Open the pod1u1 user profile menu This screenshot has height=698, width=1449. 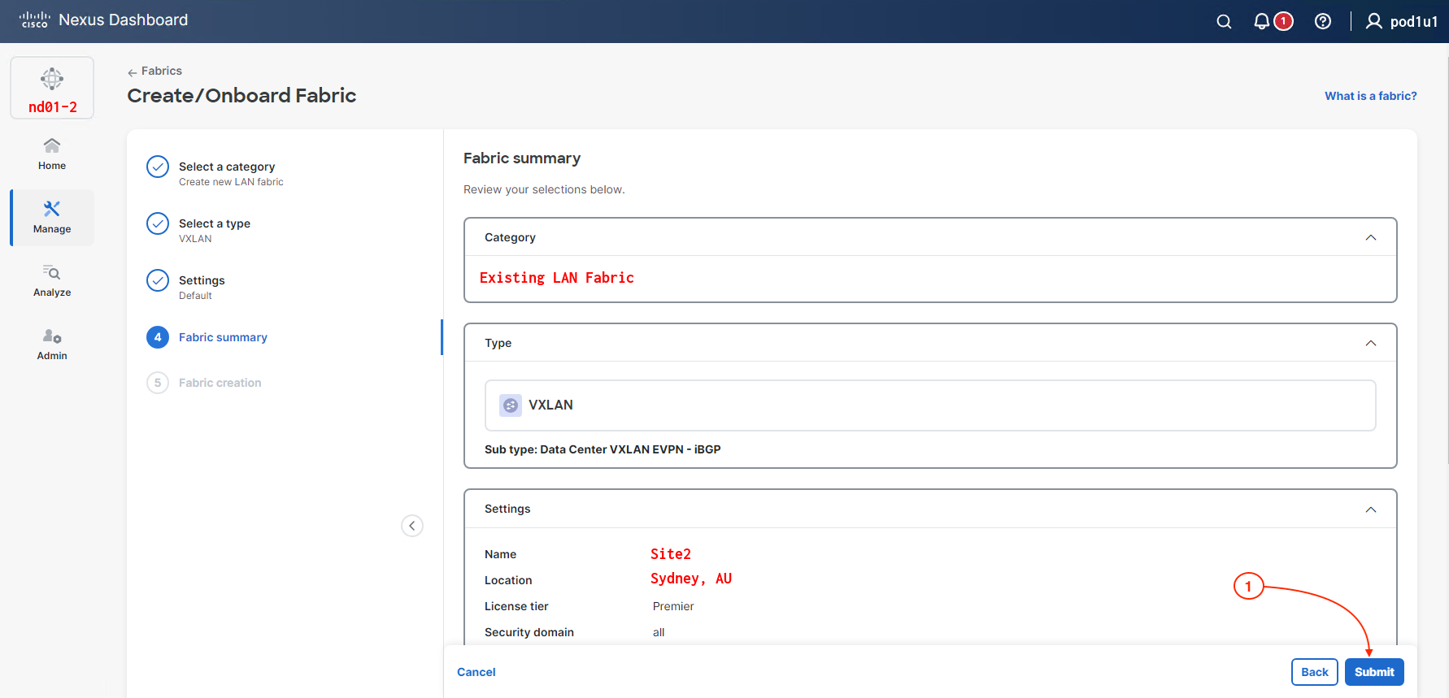(1402, 22)
